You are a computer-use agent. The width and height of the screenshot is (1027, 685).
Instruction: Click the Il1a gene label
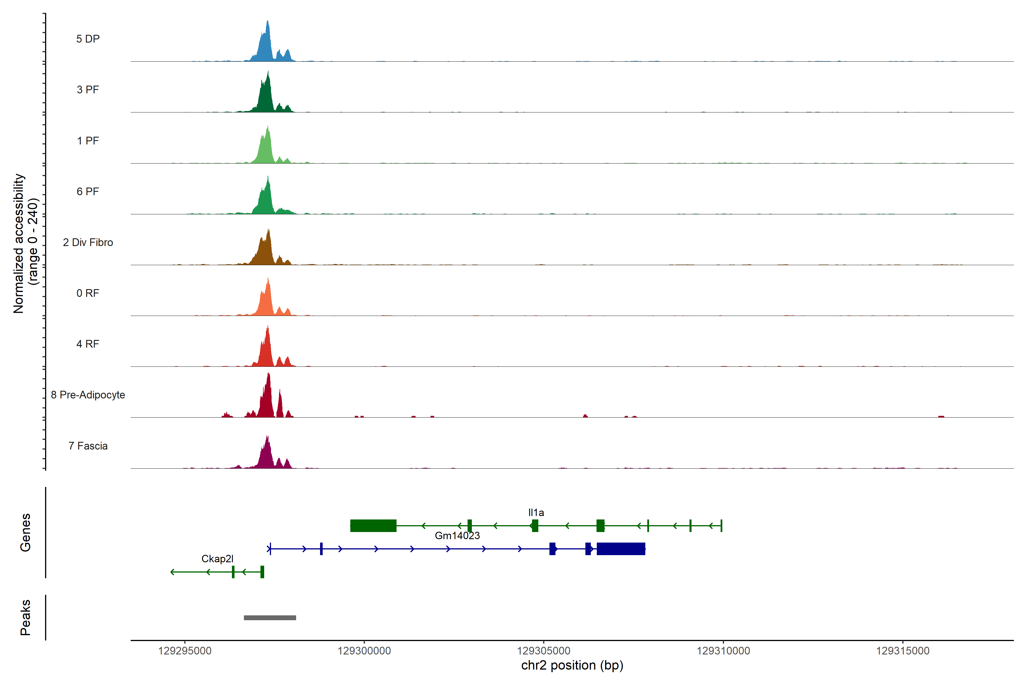tap(536, 512)
